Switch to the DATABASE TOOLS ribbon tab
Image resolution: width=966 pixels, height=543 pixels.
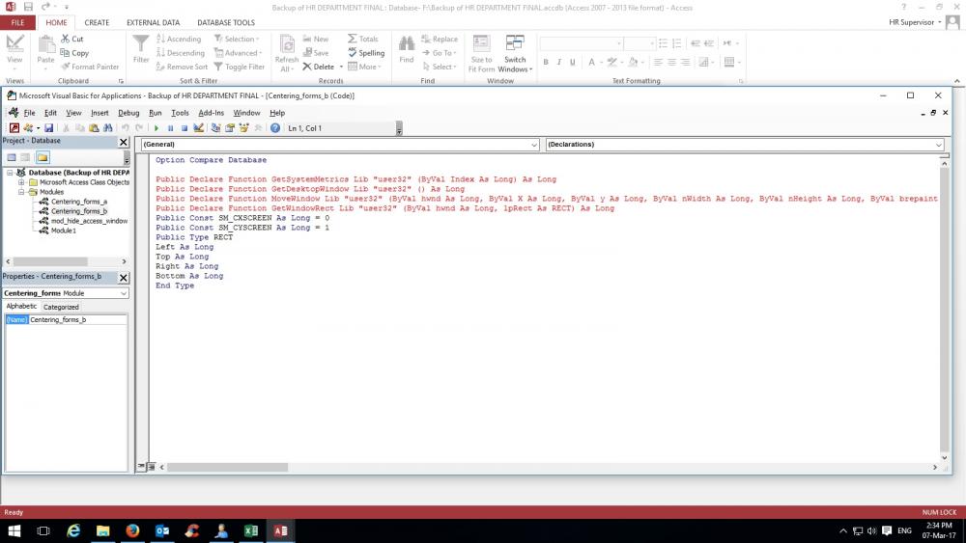pos(226,22)
